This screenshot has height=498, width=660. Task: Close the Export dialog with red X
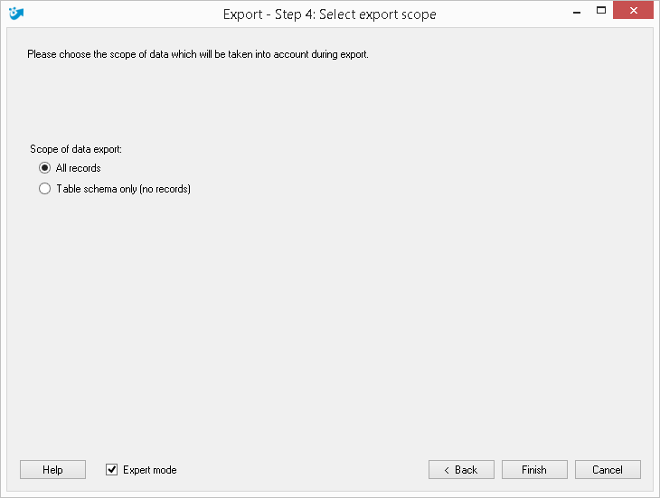click(633, 11)
